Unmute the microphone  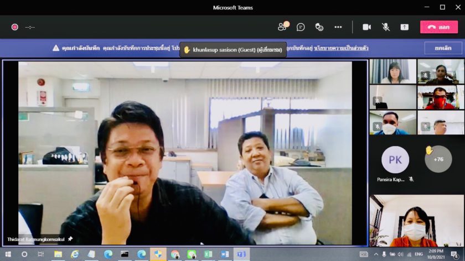point(385,27)
